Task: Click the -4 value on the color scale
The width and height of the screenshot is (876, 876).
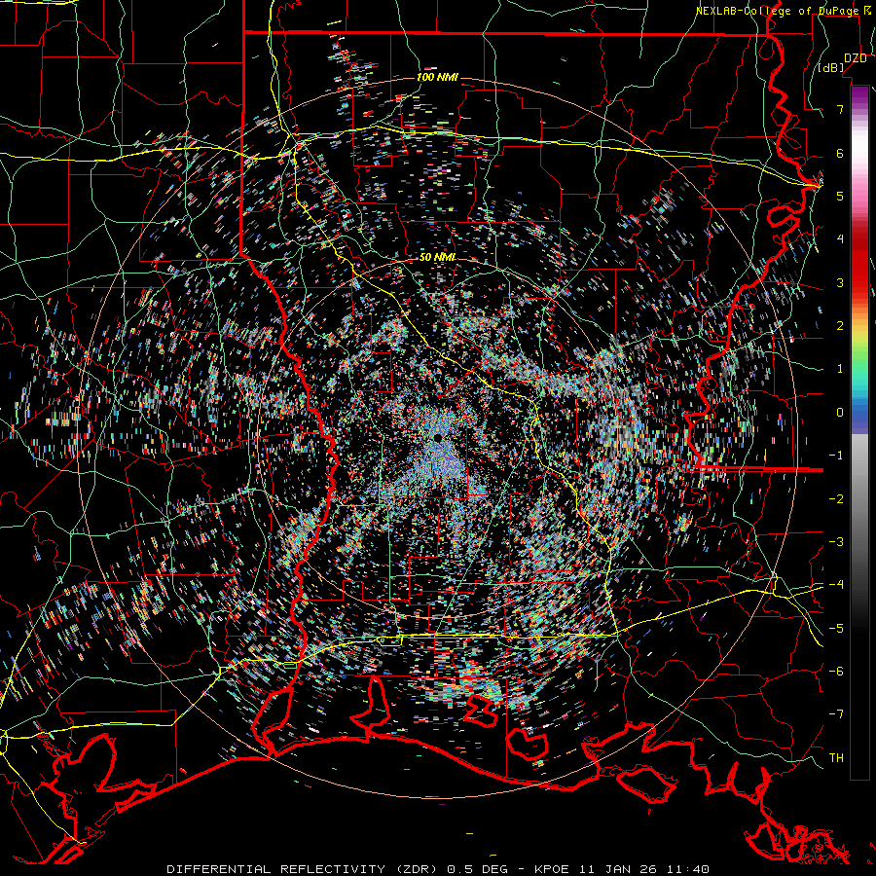Action: click(x=836, y=585)
